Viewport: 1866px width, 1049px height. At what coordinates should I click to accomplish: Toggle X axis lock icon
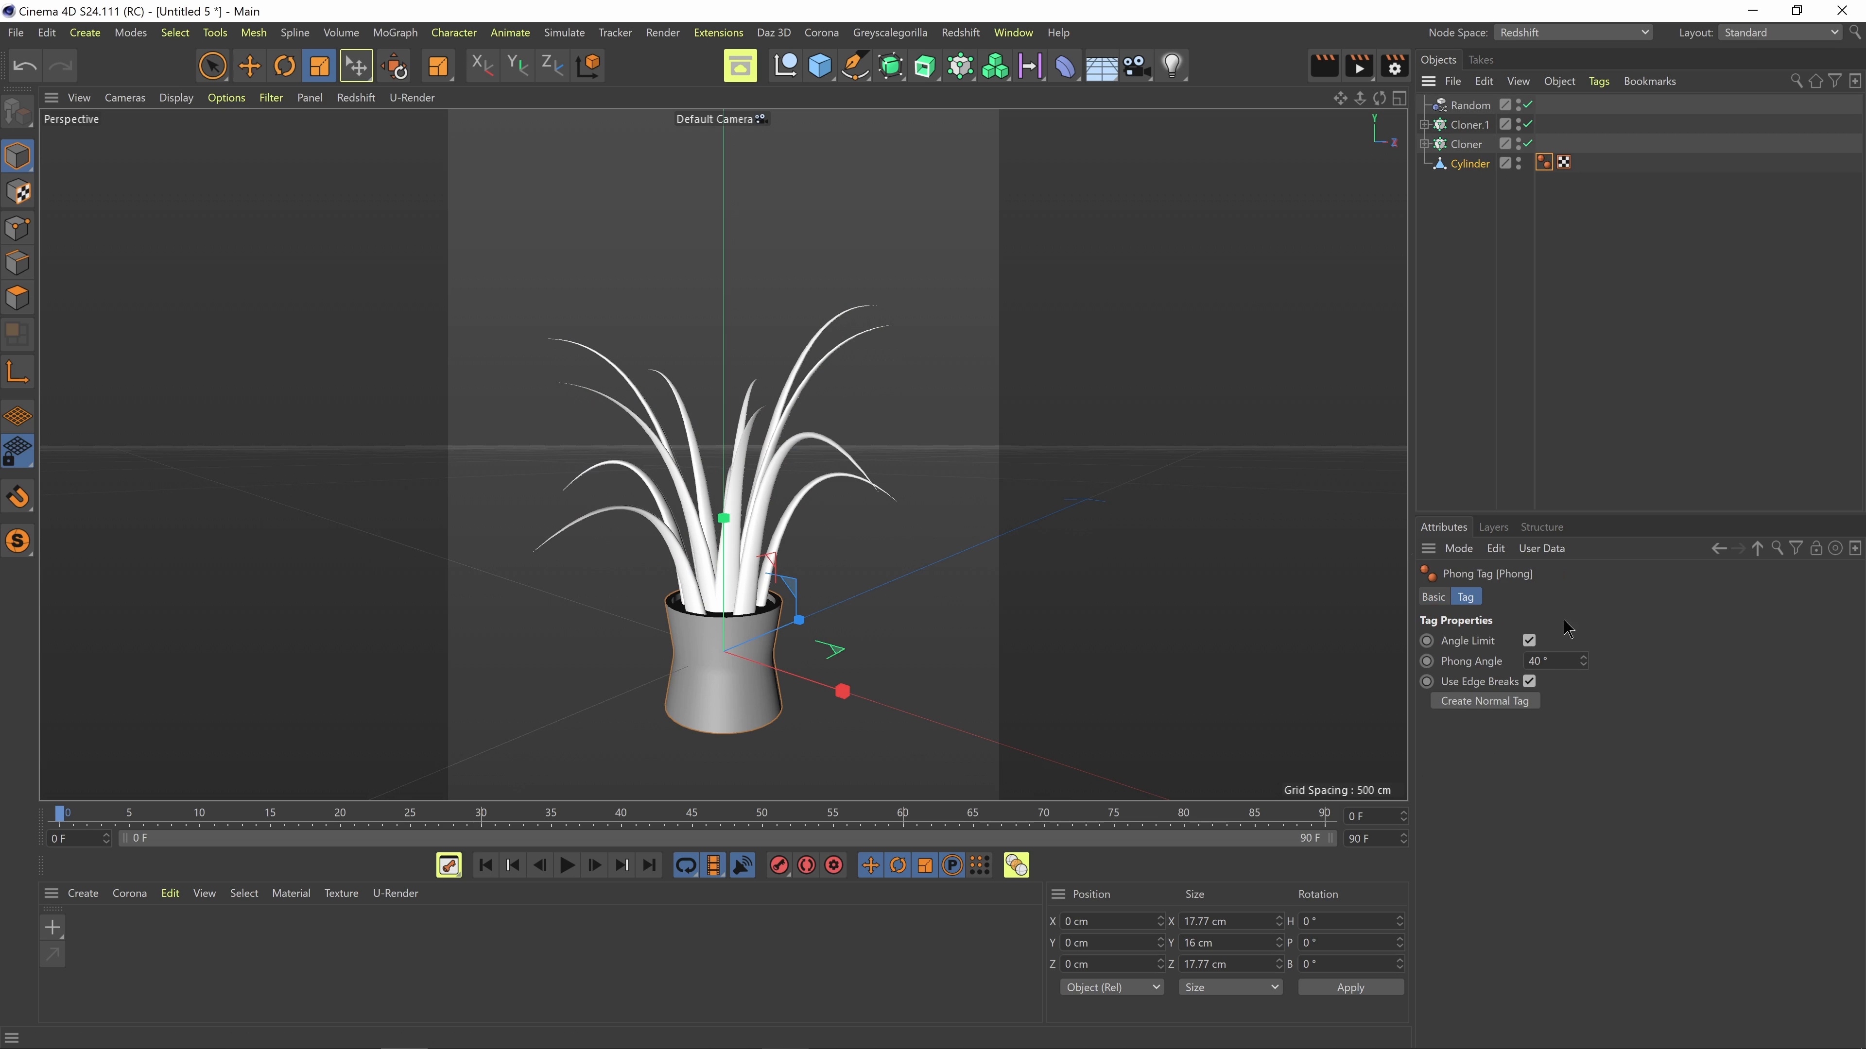coord(482,66)
